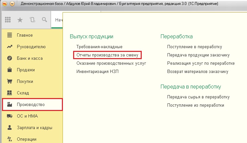The image size is (247, 143).
Task: Select Передача сырья в переработку
Action: tap(198, 97)
